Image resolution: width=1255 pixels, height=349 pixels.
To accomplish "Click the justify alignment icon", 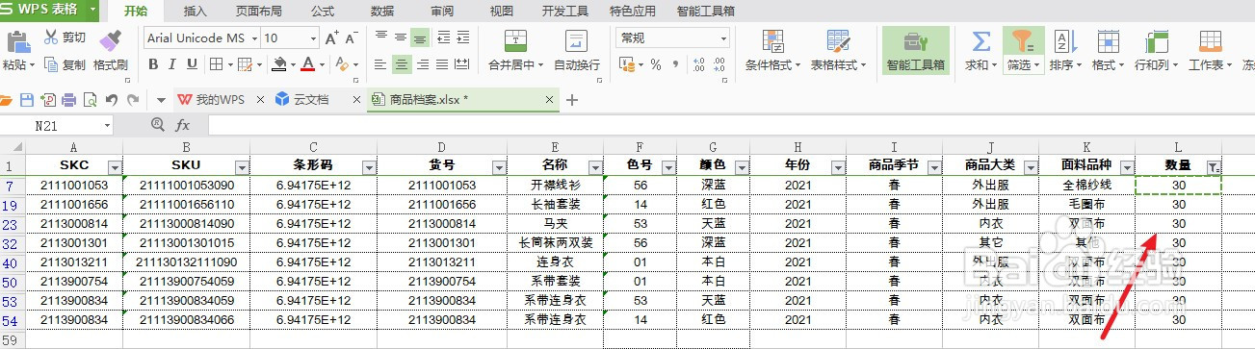I will 441,64.
